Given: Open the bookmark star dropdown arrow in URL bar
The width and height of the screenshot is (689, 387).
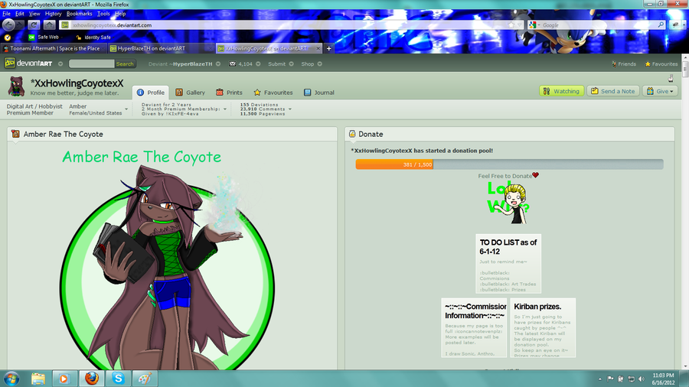Looking at the screenshot, I should point(519,25).
